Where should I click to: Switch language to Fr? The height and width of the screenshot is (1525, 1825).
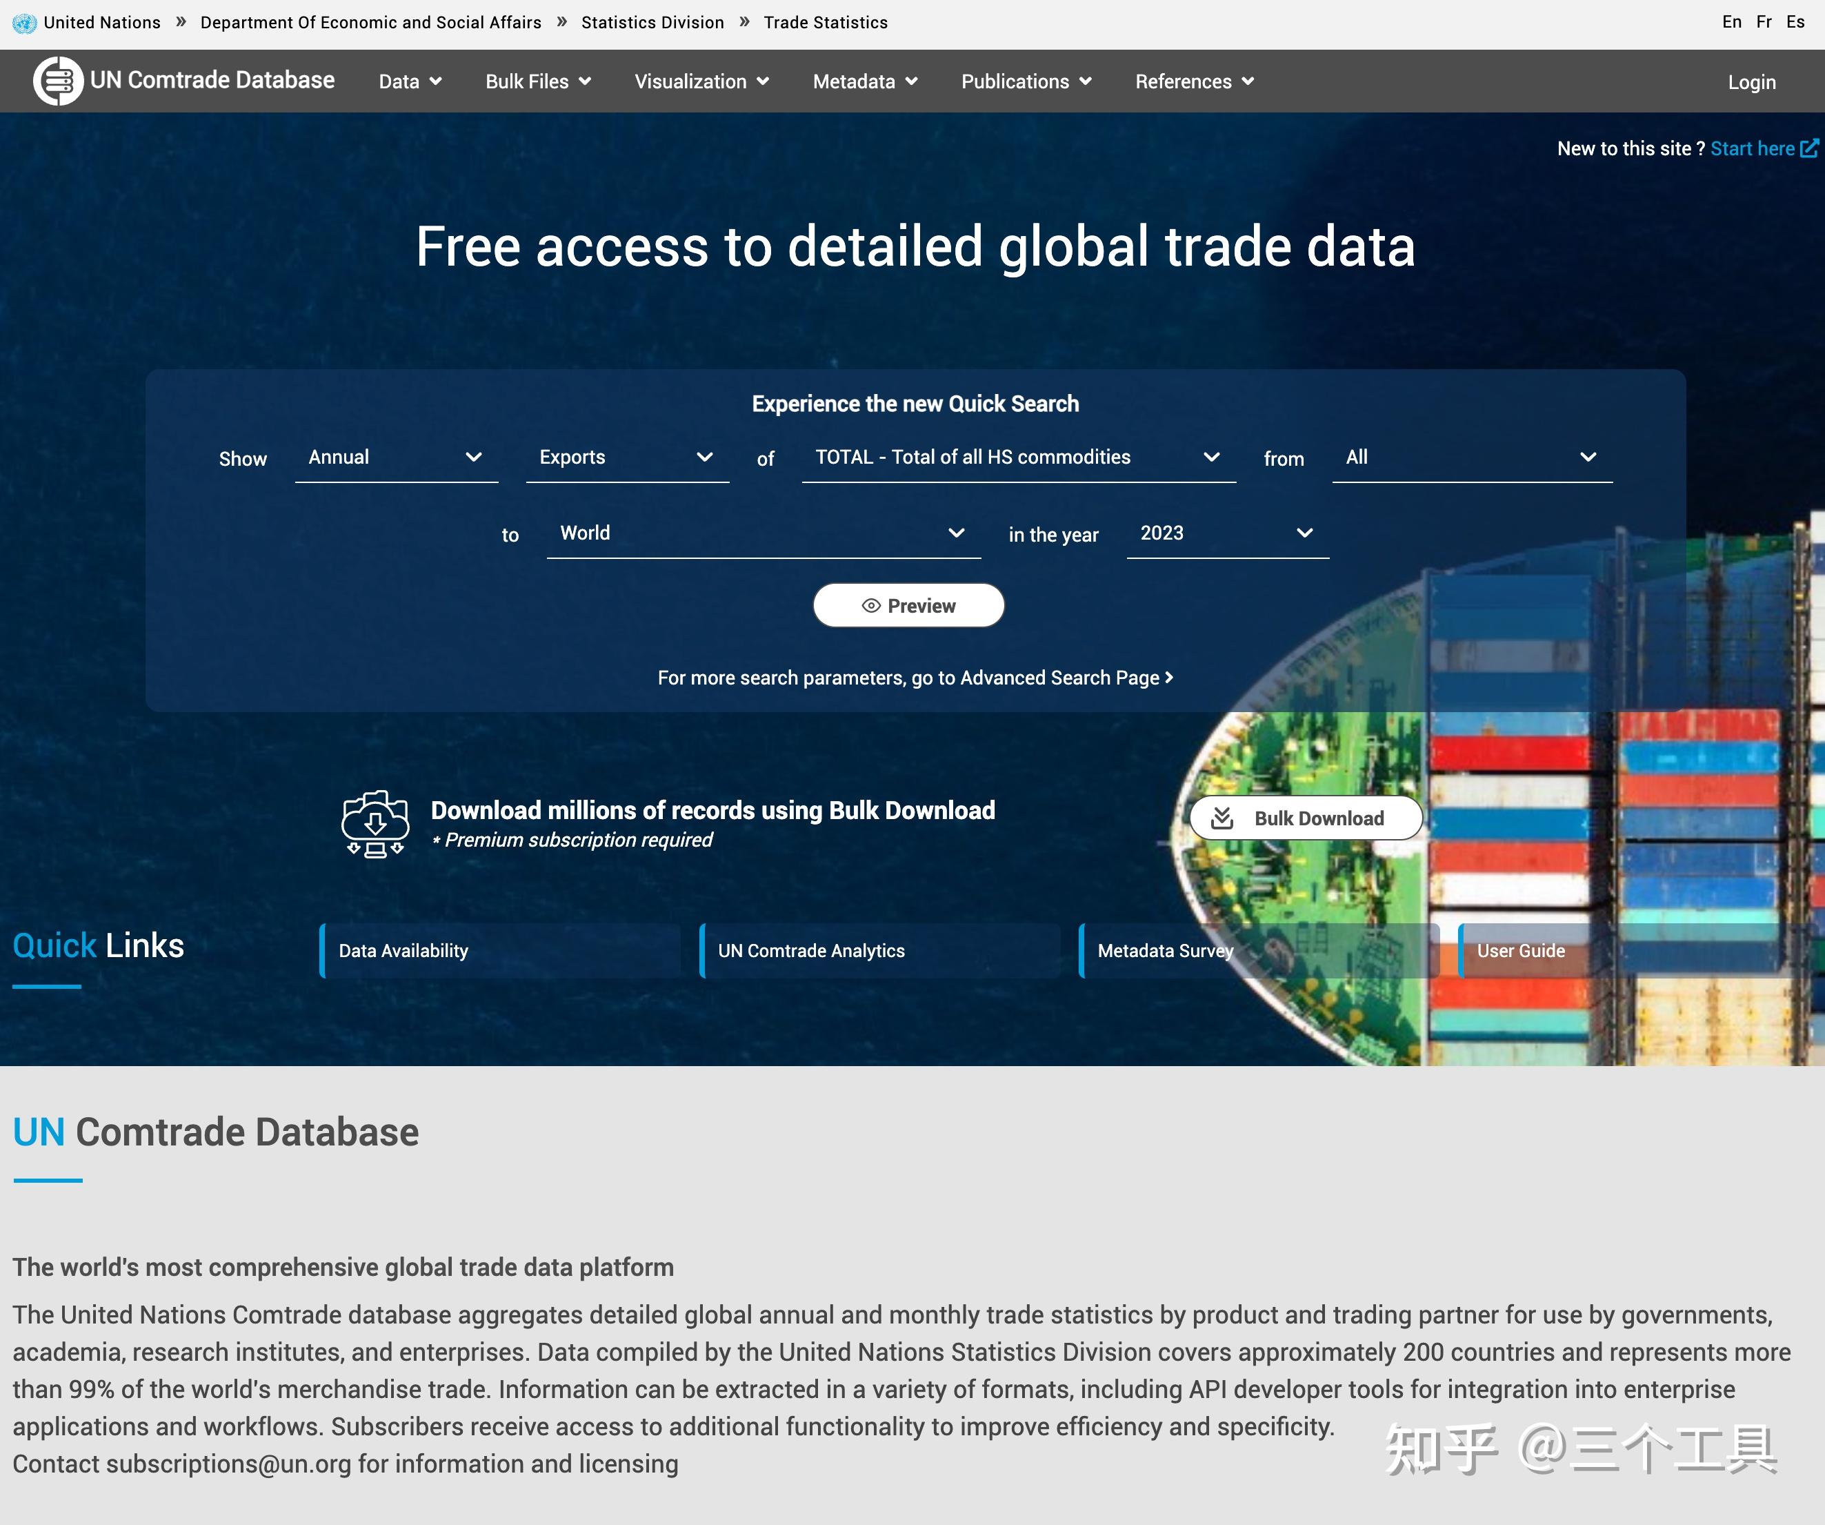click(x=1764, y=23)
